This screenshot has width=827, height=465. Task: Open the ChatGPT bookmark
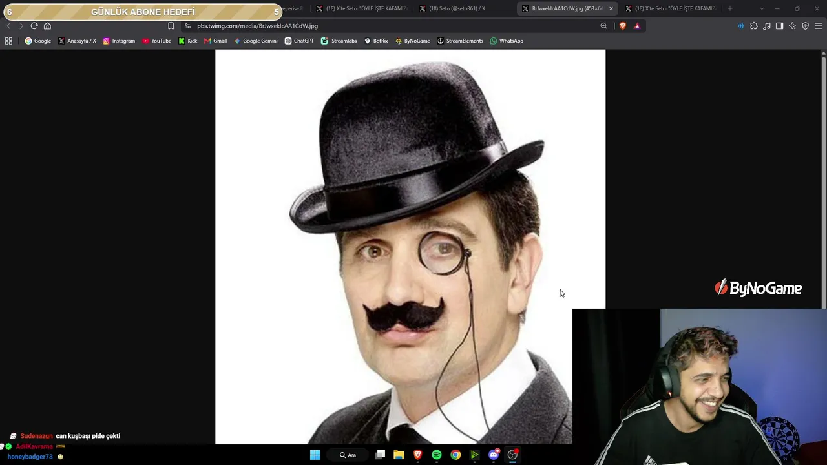point(299,41)
